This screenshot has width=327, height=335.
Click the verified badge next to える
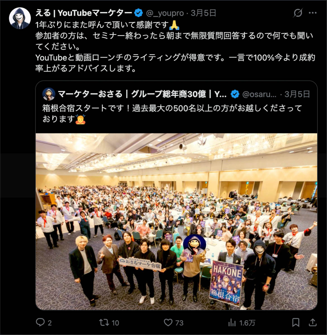pos(139,13)
